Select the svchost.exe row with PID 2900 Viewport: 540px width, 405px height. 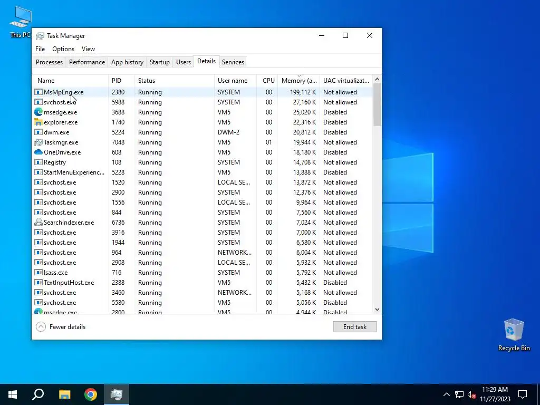point(203,192)
